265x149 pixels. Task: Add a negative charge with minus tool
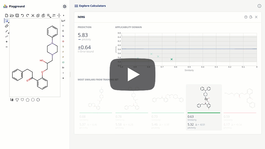7,47
